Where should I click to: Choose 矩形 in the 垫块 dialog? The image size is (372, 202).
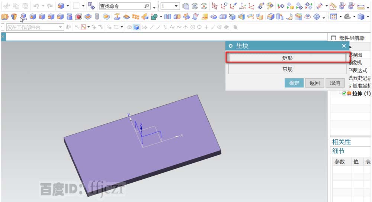click(287, 58)
